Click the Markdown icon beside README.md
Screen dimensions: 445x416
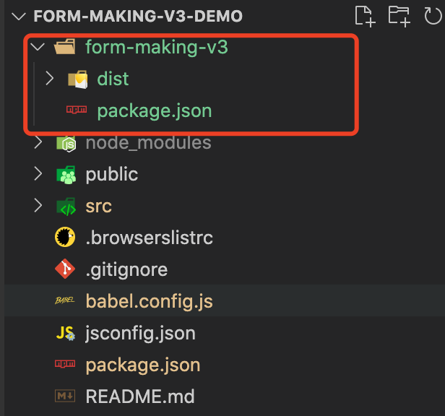pos(66,396)
